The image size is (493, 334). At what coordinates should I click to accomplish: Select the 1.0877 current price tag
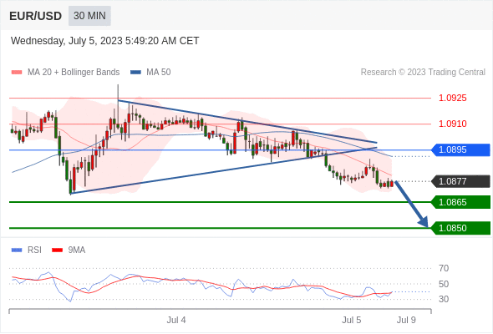tap(460, 181)
